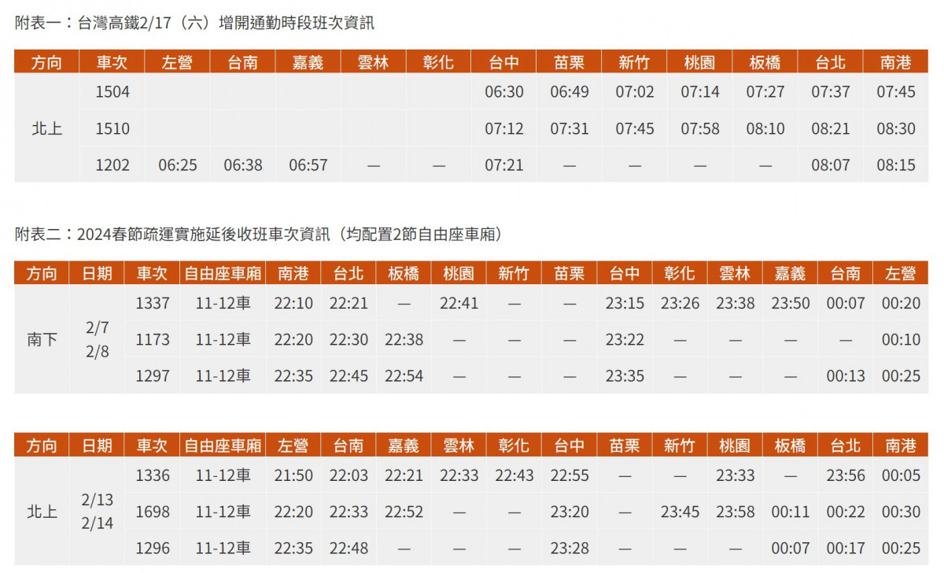Select train number 1336
Viewport: 944px width, 573px height.
click(152, 475)
